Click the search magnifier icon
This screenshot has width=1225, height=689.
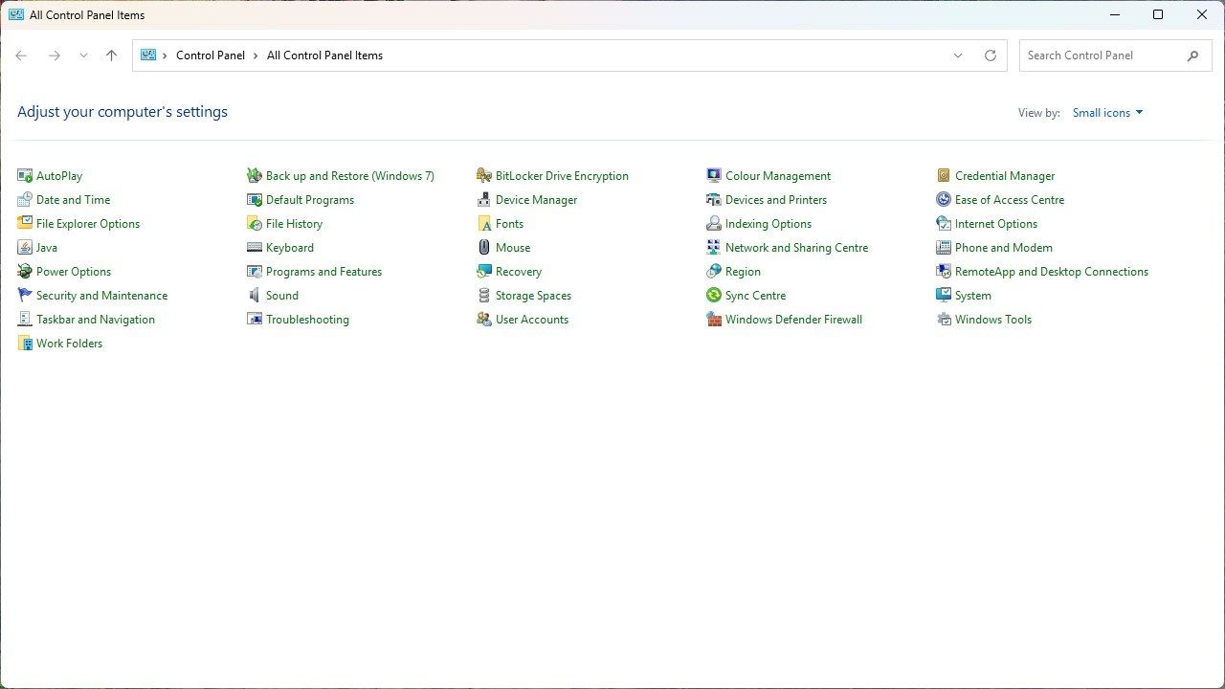tap(1192, 56)
